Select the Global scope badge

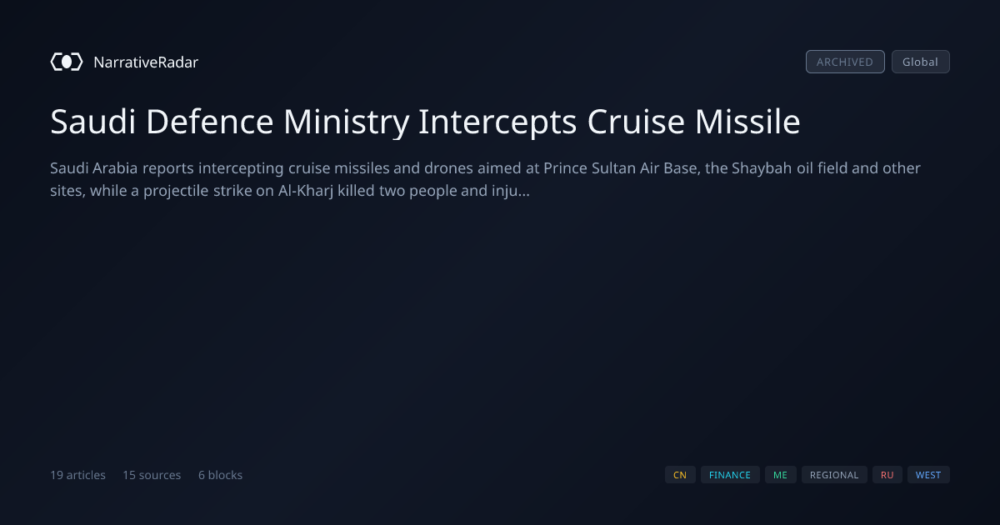(x=920, y=62)
